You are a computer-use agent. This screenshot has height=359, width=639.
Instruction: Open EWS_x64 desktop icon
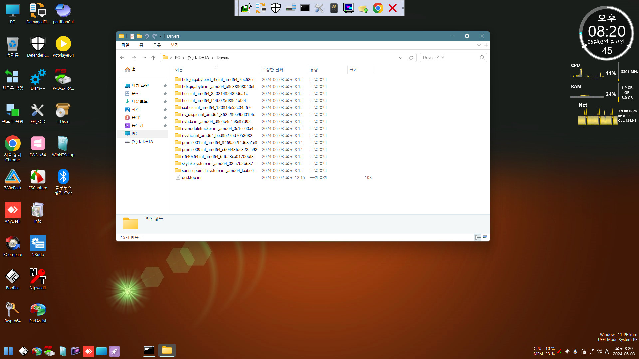[x=38, y=146]
